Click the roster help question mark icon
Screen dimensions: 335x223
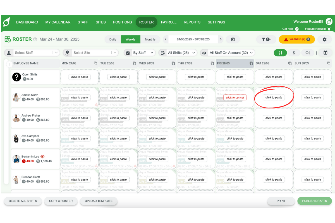(x=35, y=39)
